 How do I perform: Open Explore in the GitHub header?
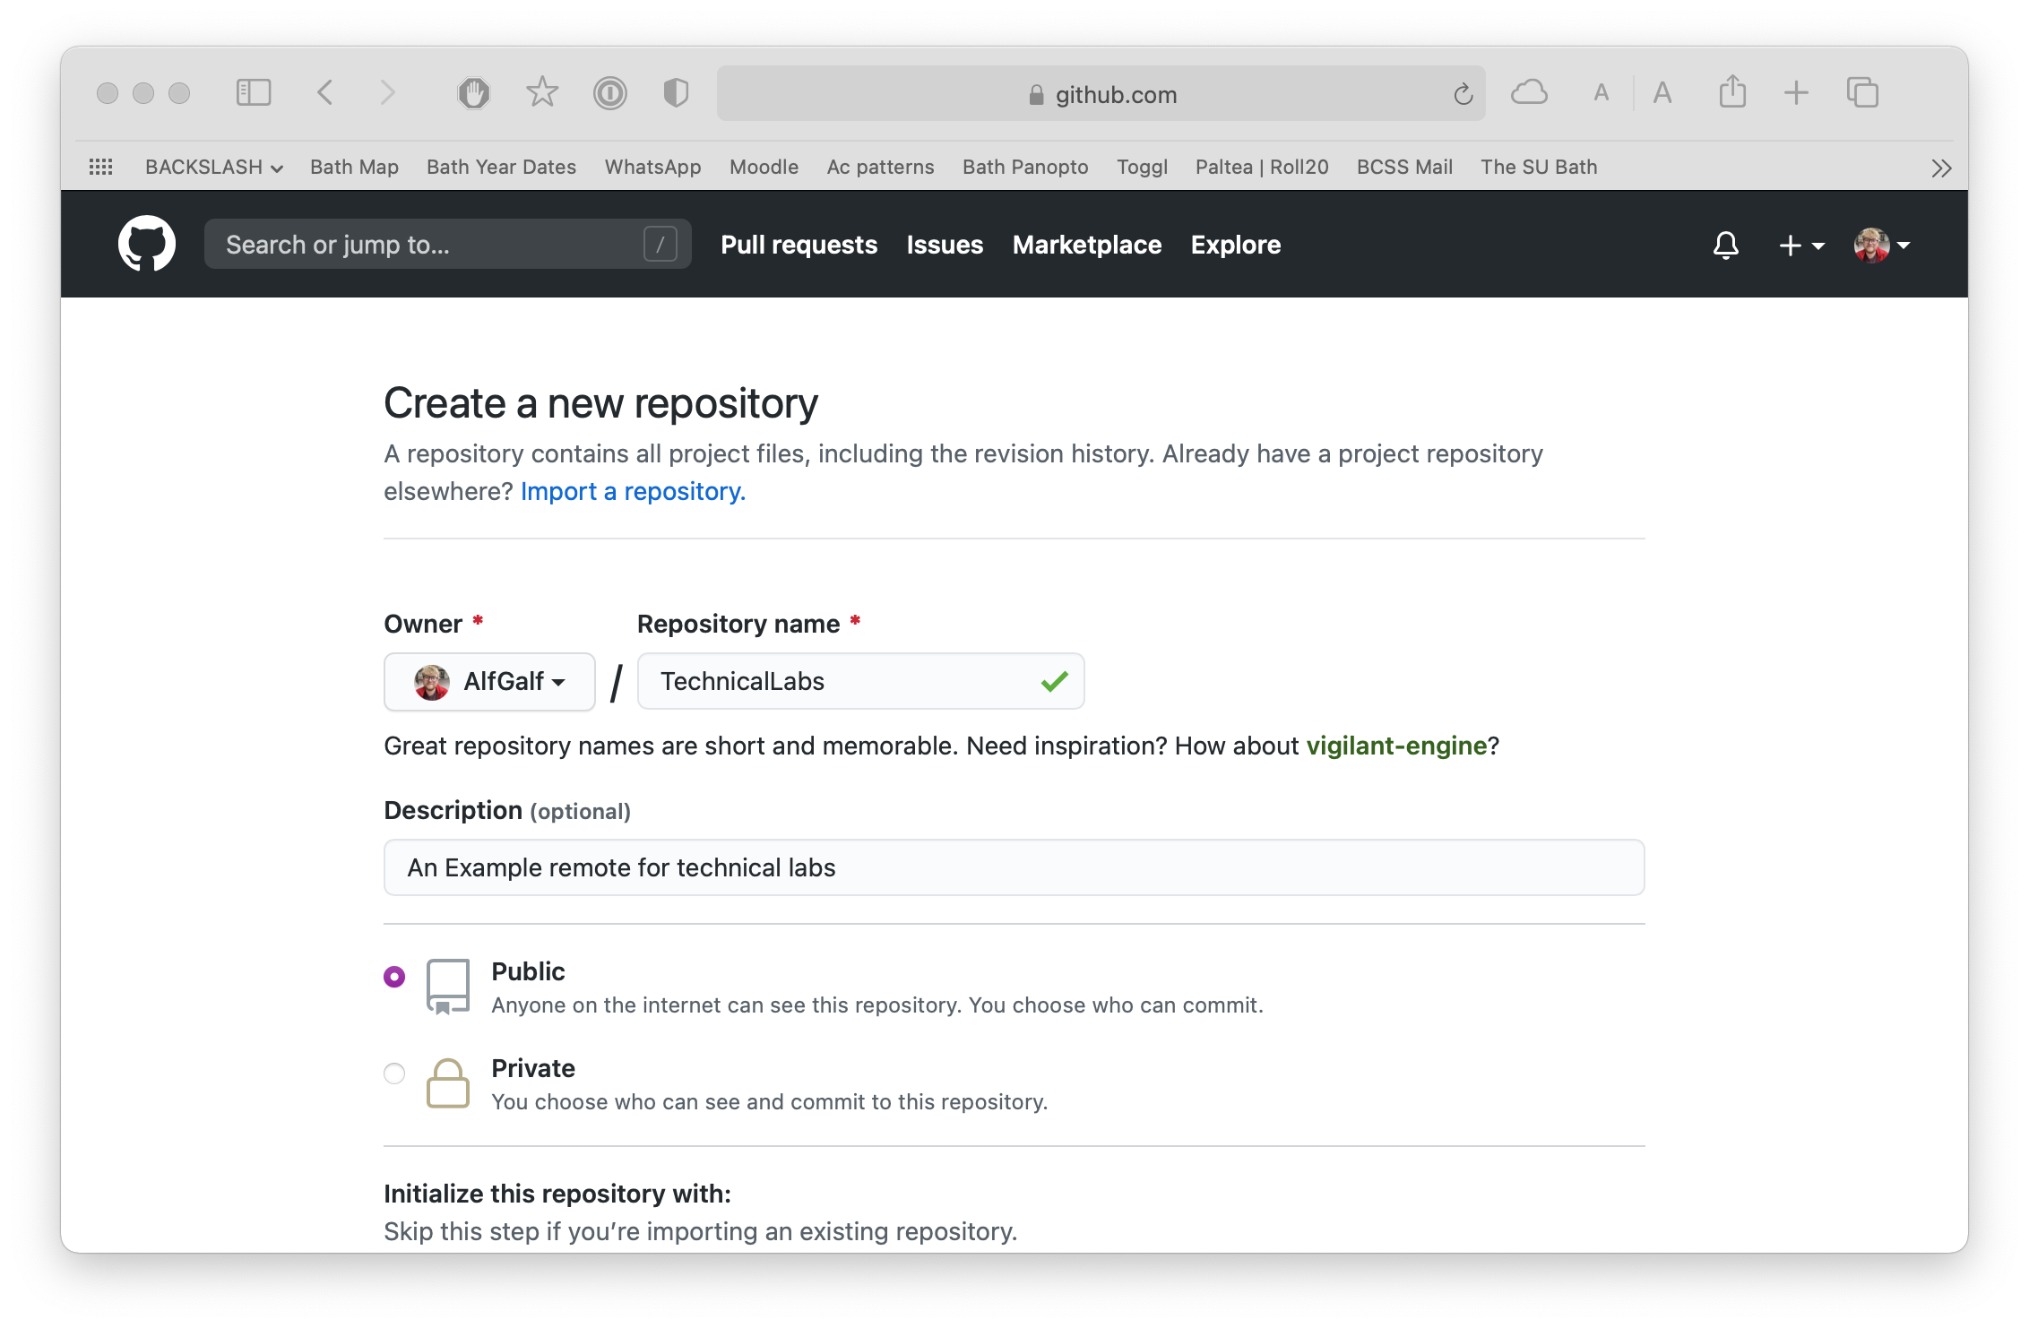coord(1236,245)
